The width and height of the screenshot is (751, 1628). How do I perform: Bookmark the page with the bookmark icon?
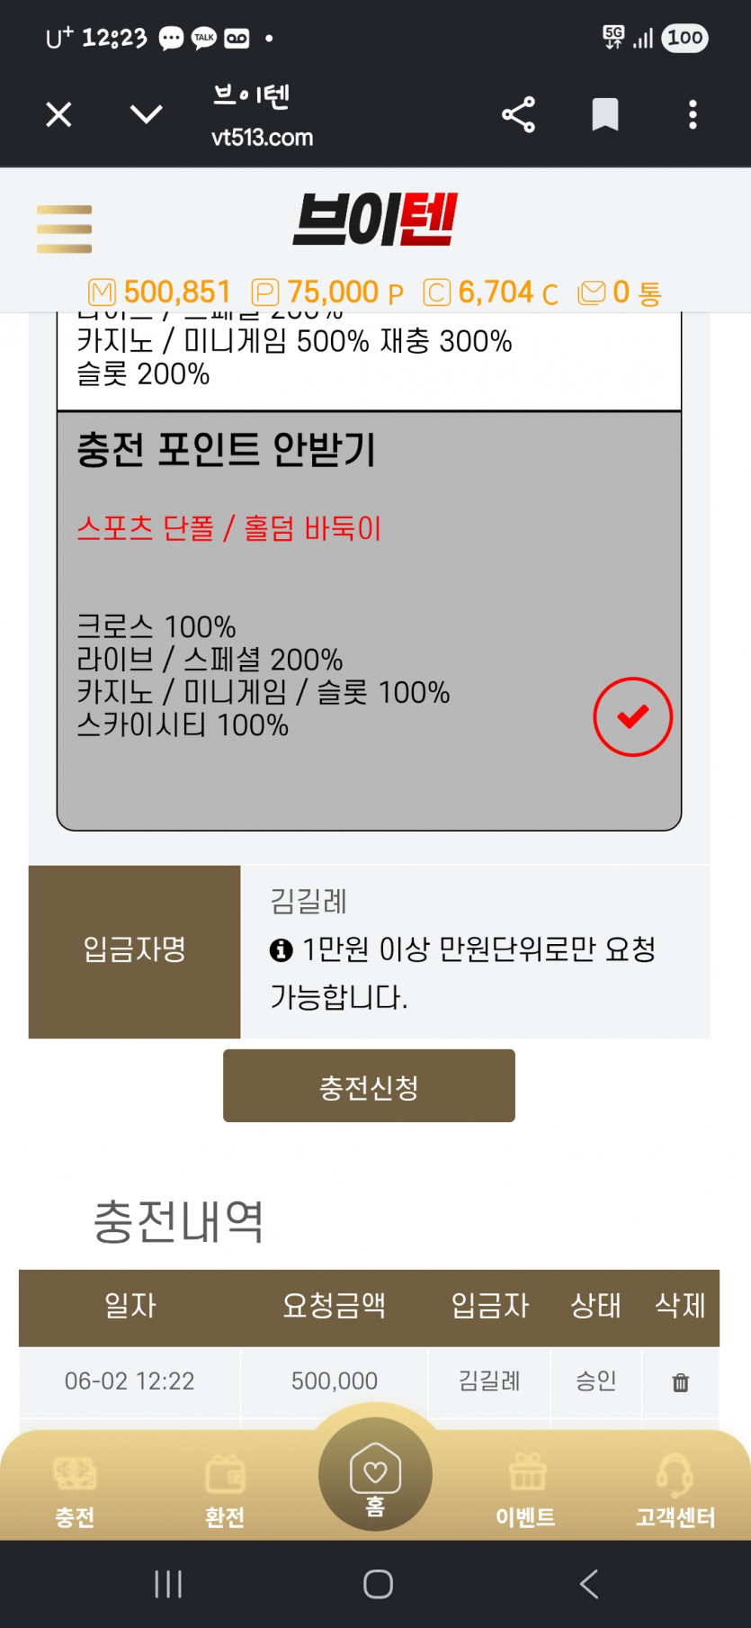point(604,115)
